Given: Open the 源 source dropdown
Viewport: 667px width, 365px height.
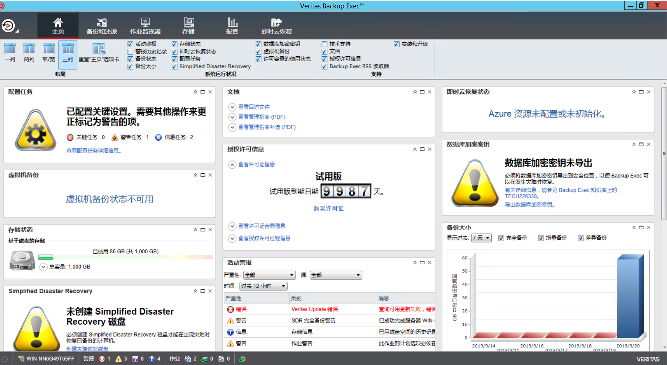Looking at the screenshot, I should coord(336,275).
